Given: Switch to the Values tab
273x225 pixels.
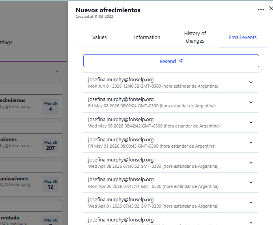Looking at the screenshot, I should point(99,37).
